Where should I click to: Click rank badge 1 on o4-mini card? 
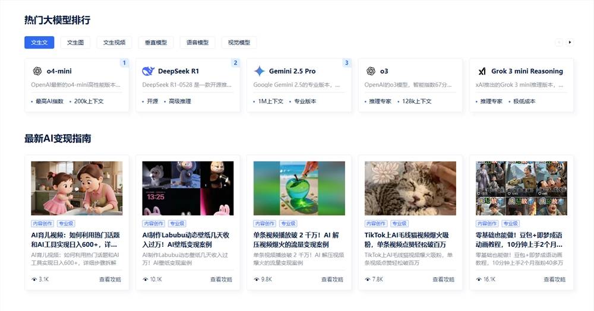click(124, 63)
